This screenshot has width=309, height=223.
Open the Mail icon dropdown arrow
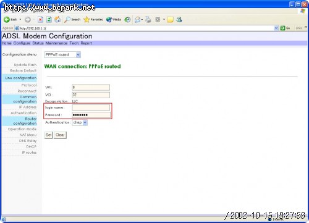pyautogui.click(x=142, y=20)
